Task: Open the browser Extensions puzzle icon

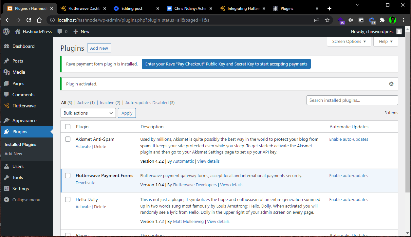Action: point(382,20)
